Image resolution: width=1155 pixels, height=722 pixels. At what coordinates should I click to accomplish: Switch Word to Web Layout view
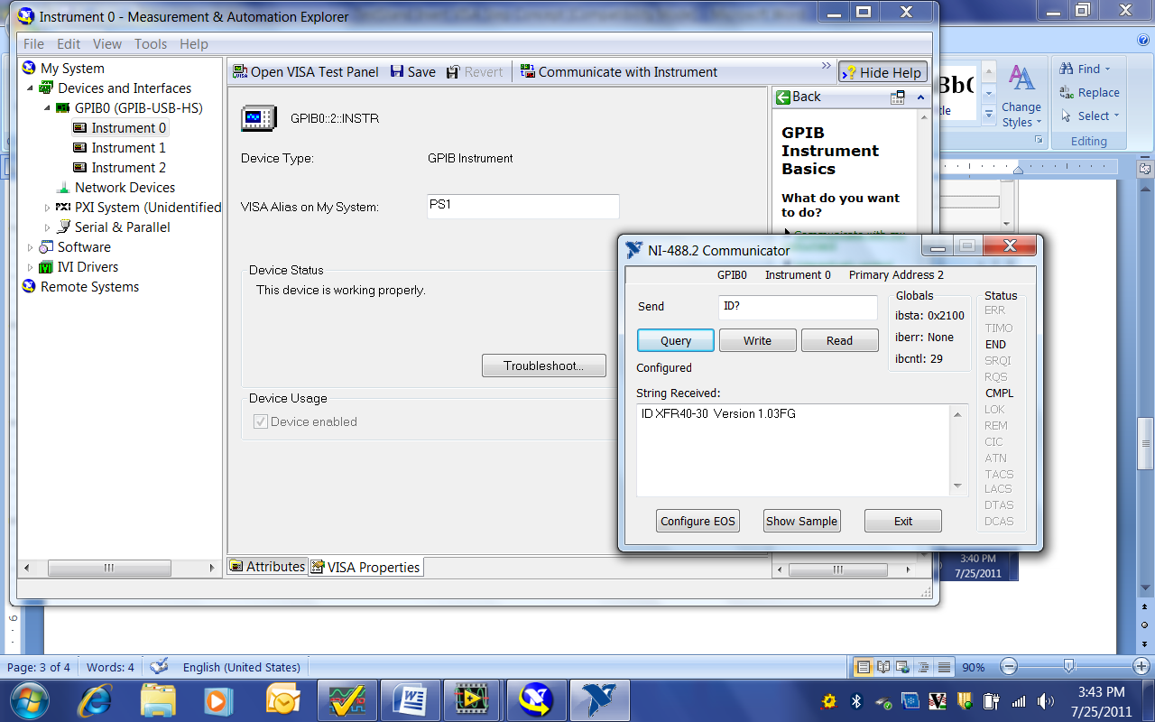[x=904, y=668]
